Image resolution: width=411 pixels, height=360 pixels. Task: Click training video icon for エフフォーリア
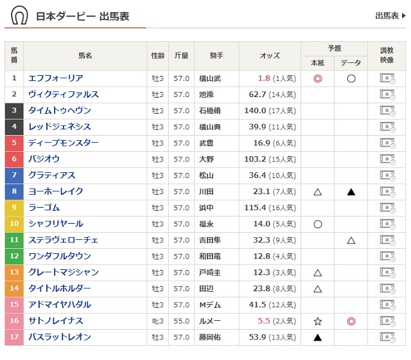click(387, 78)
